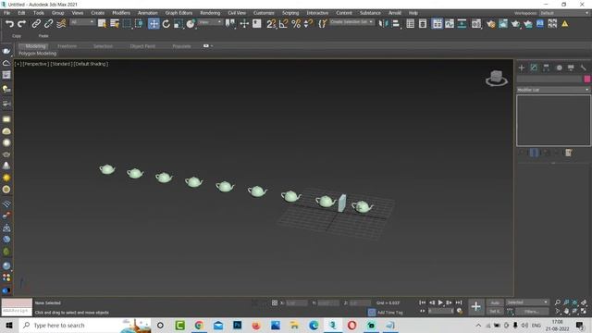
Task: Open Curve Editor icon
Action: click(450, 24)
